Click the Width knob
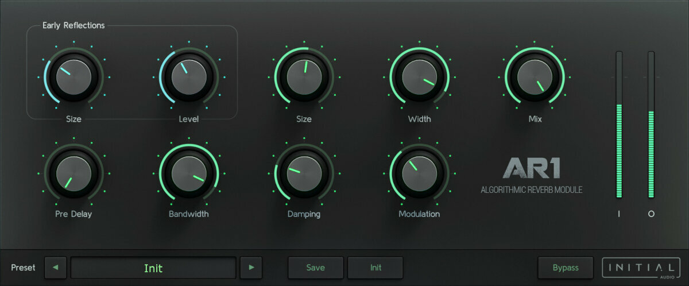The height and width of the screenshot is (286, 689). click(x=420, y=77)
